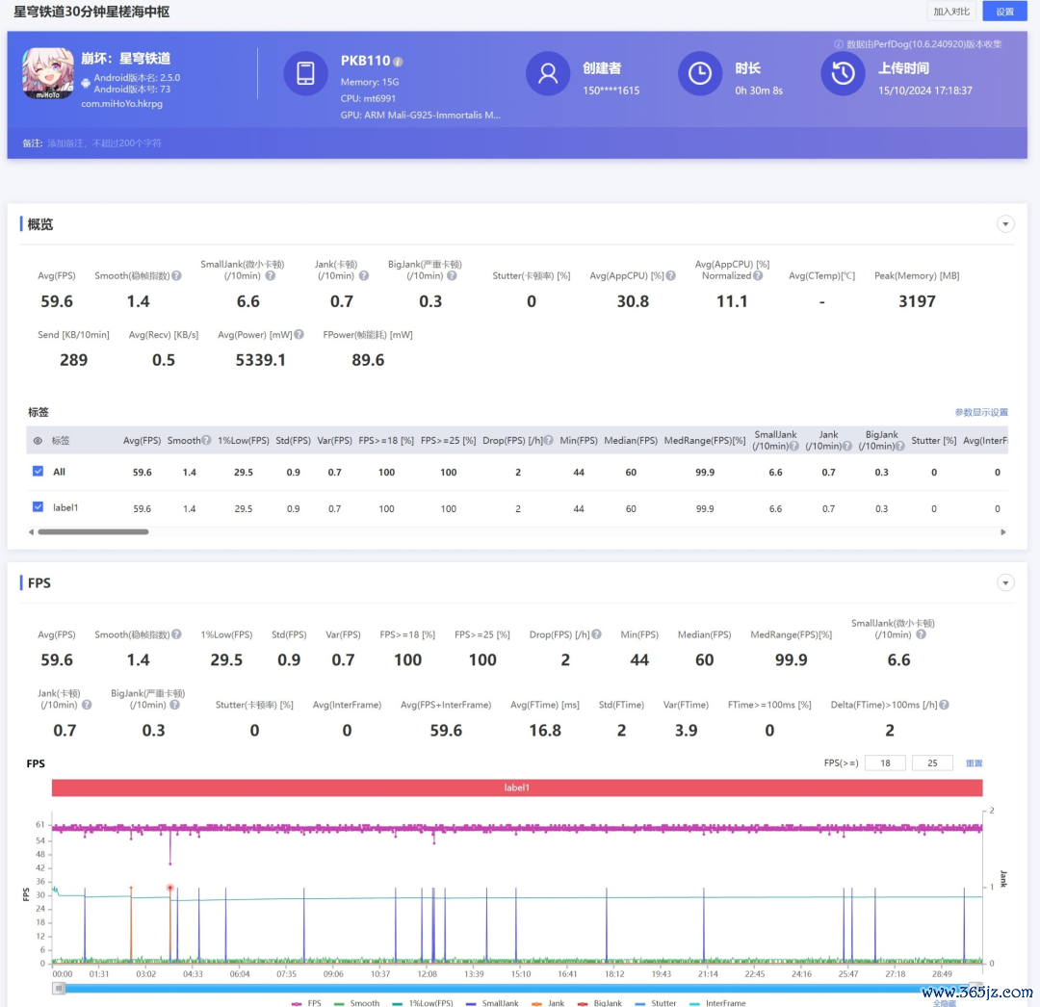Open help icon for Avg(Power) [mW]

(x=299, y=335)
